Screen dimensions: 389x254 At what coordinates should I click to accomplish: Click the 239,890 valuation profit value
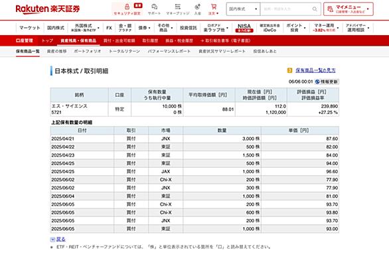coord(329,106)
